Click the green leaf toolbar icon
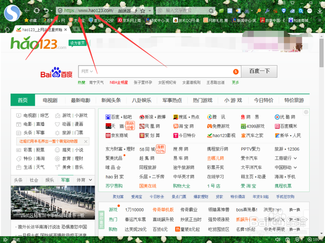The height and width of the screenshot is (243, 325). [221, 11]
